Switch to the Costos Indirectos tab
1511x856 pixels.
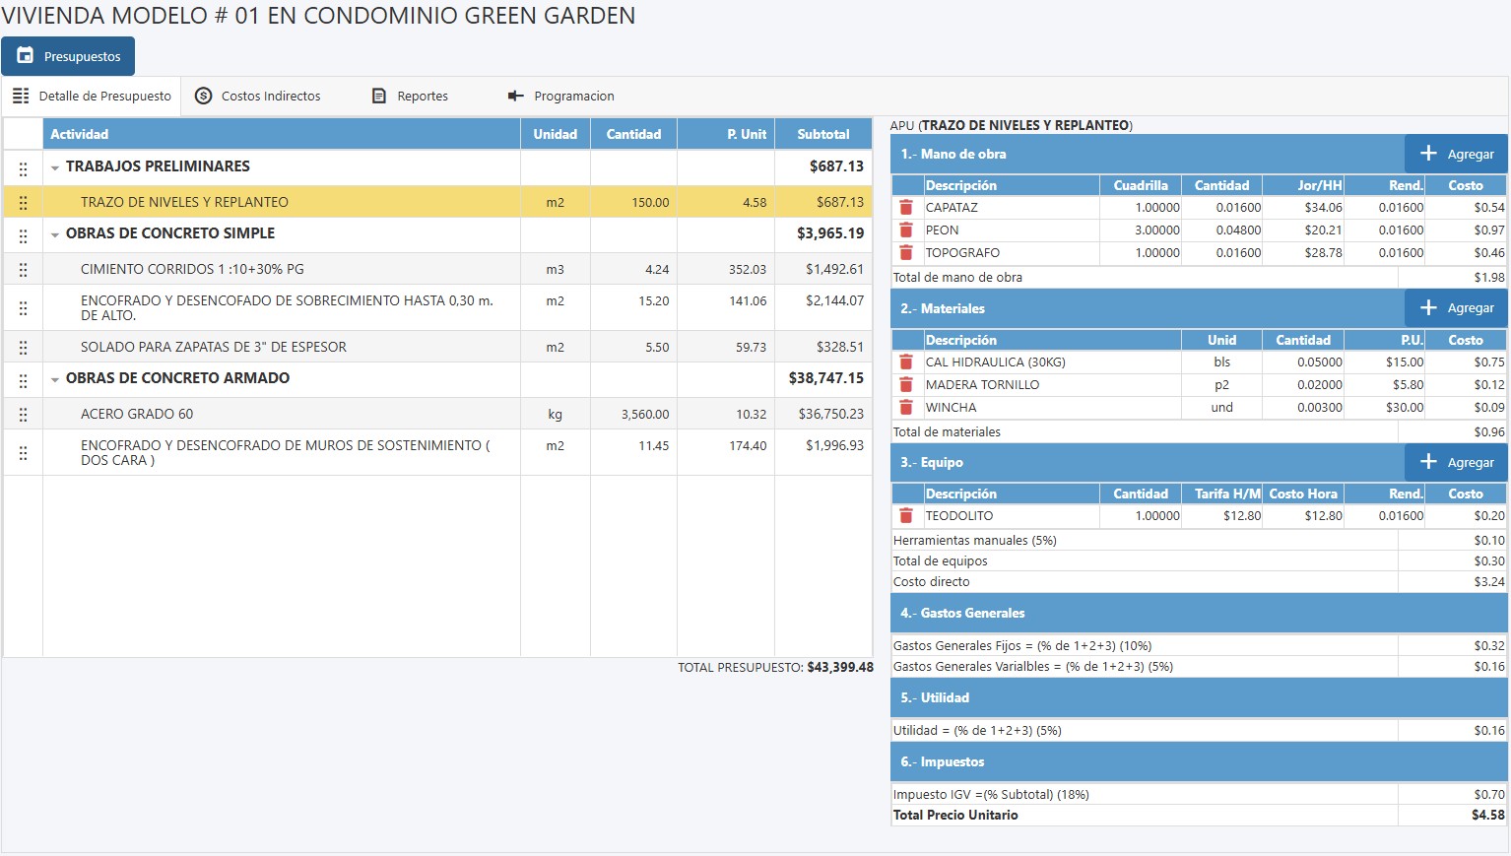coord(258,96)
